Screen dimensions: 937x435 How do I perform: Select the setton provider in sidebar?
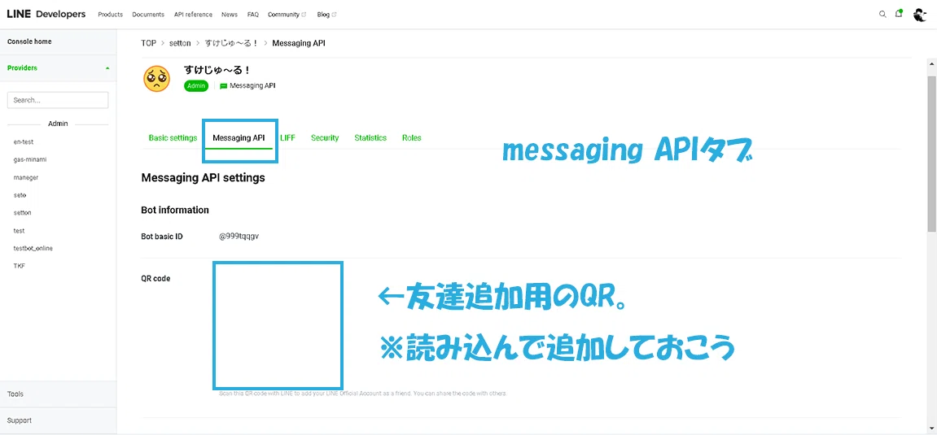coord(22,212)
